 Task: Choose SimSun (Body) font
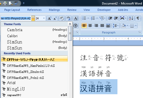point(34,48)
